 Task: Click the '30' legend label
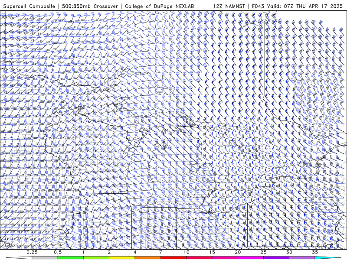coord(289,252)
